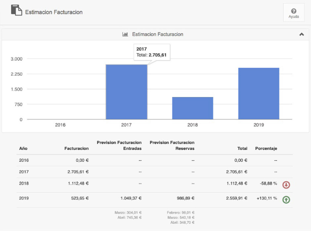
Task: Select the 2019 bar in the chart
Action: point(259,93)
